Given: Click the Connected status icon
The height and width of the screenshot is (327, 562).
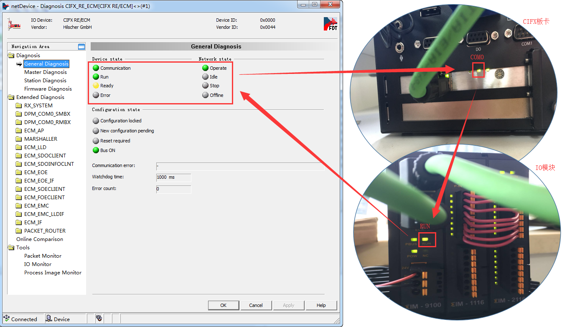Looking at the screenshot, I should tap(6, 319).
